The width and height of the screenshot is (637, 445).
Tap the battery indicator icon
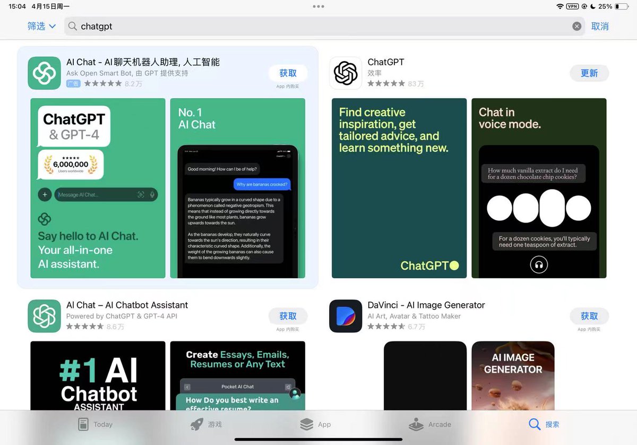622,6
